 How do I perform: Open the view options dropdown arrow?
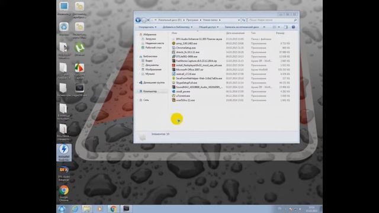pos(279,27)
